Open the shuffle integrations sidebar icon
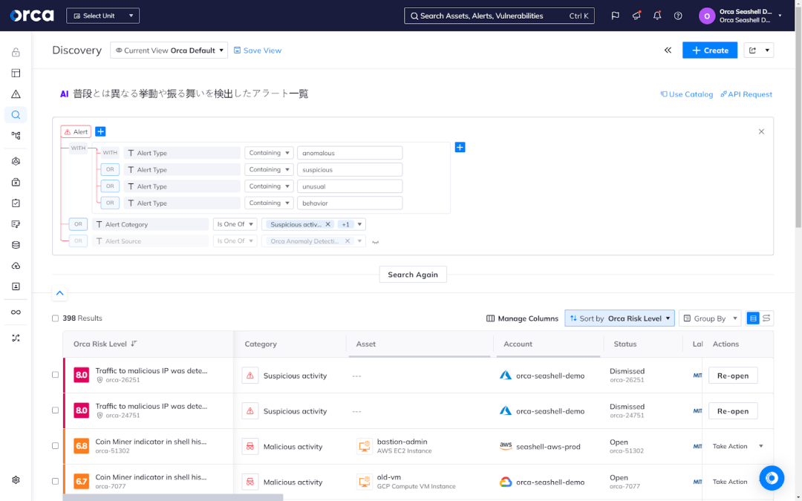This screenshot has height=501, width=802. pyautogui.click(x=16, y=338)
